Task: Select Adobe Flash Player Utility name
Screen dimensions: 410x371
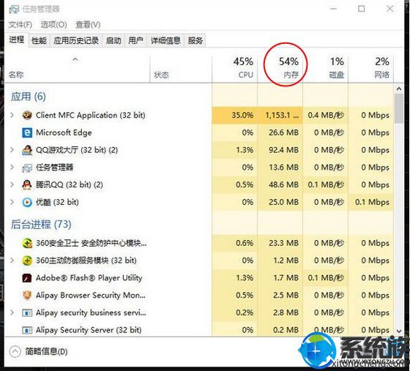Action: pyautogui.click(x=89, y=278)
